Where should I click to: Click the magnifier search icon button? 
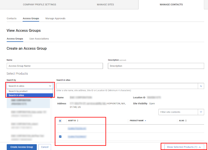pos(201,86)
